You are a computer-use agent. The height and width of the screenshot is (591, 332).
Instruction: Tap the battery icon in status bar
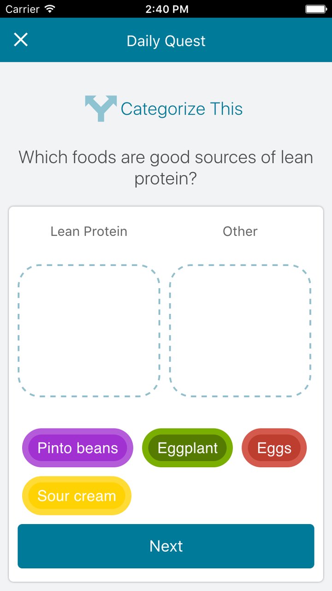tap(315, 9)
